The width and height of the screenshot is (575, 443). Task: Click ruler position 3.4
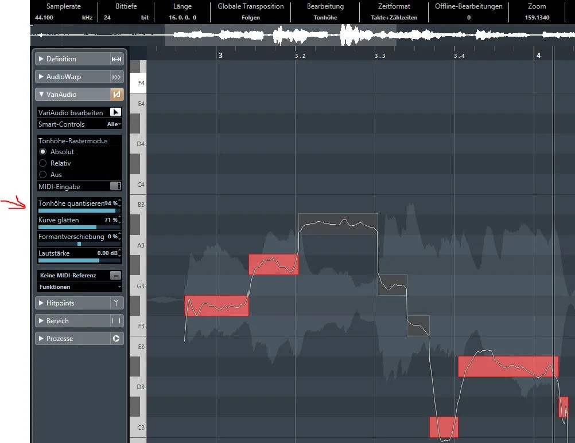pyautogui.click(x=459, y=56)
